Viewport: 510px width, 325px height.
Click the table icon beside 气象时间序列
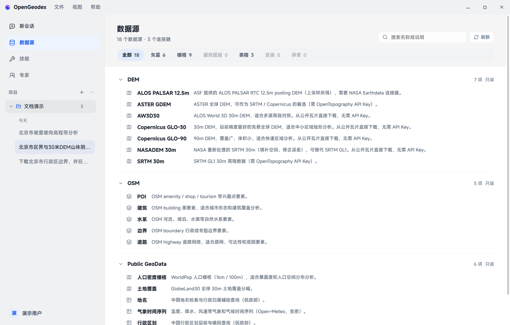coord(129,311)
